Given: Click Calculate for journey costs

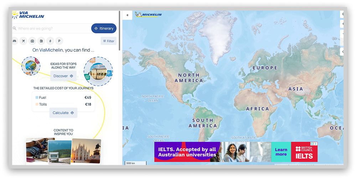Looking at the screenshot, I should 63,113.
